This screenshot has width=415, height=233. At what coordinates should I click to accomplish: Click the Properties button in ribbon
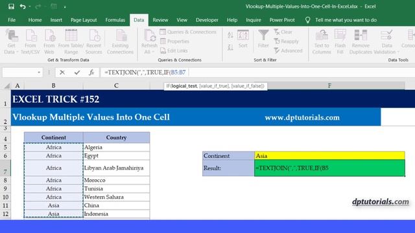coord(174,41)
